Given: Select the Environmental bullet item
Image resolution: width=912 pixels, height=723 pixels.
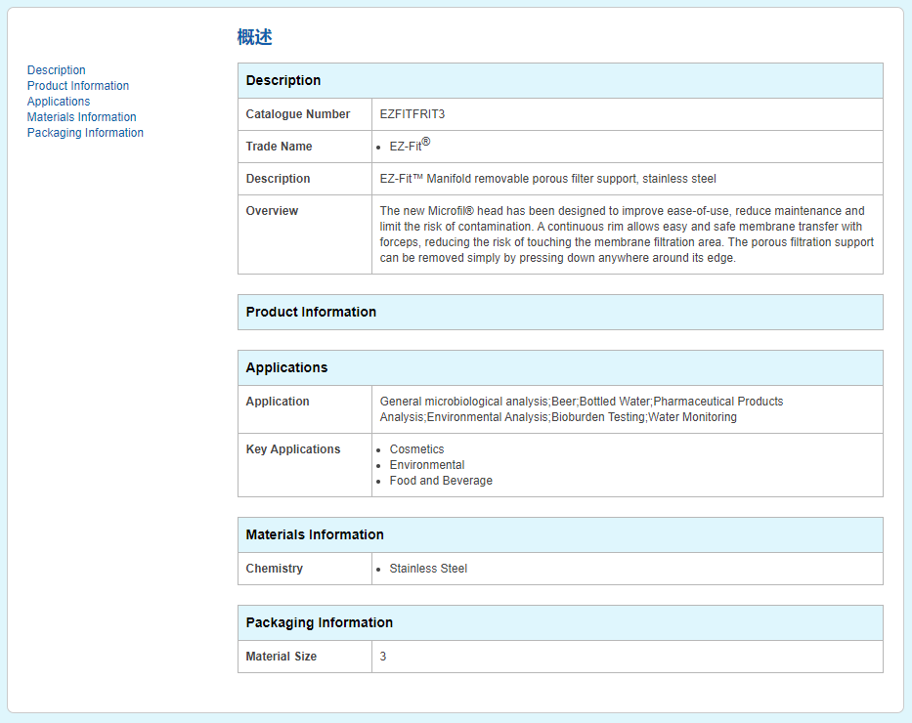Looking at the screenshot, I should click(x=427, y=465).
